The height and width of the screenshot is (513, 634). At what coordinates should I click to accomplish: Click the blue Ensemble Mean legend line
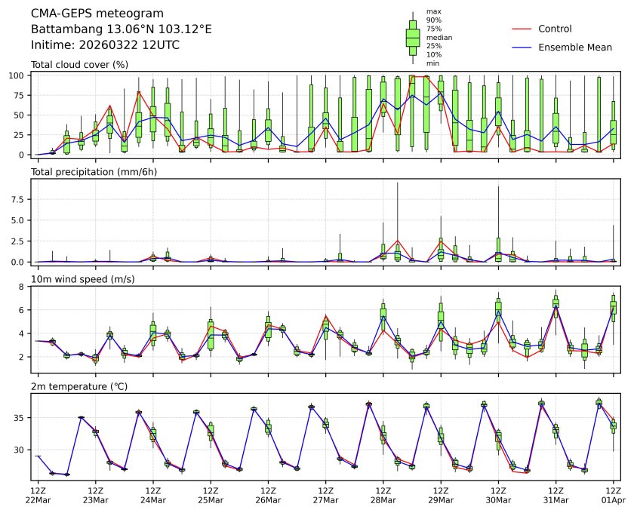522,47
